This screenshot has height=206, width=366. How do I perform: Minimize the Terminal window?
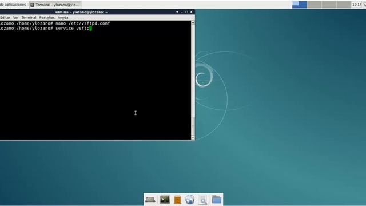[x=182, y=12]
